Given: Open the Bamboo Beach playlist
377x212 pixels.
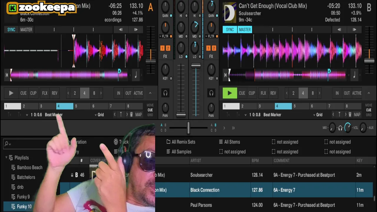Looking at the screenshot, I should (29, 168).
